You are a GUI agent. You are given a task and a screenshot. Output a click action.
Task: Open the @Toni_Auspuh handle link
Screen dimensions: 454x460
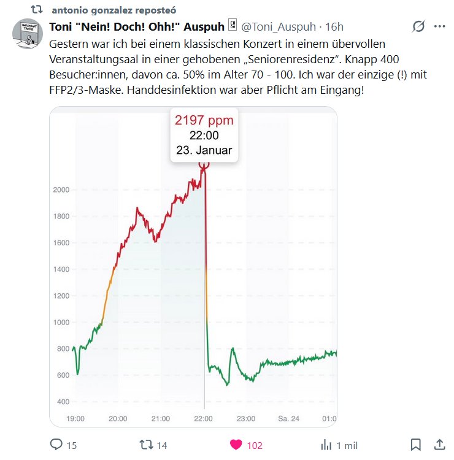[x=281, y=26]
